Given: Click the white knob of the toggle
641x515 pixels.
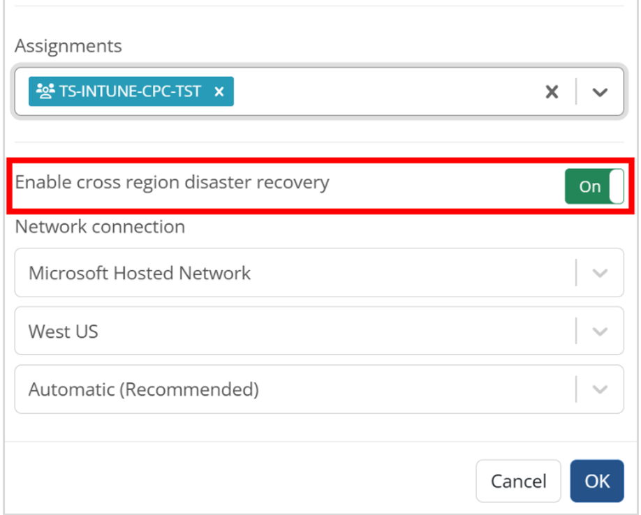Looking at the screenshot, I should 616,186.
